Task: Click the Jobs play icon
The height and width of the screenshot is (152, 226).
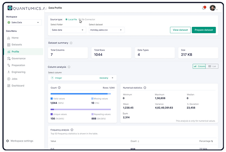Action: [9, 79]
